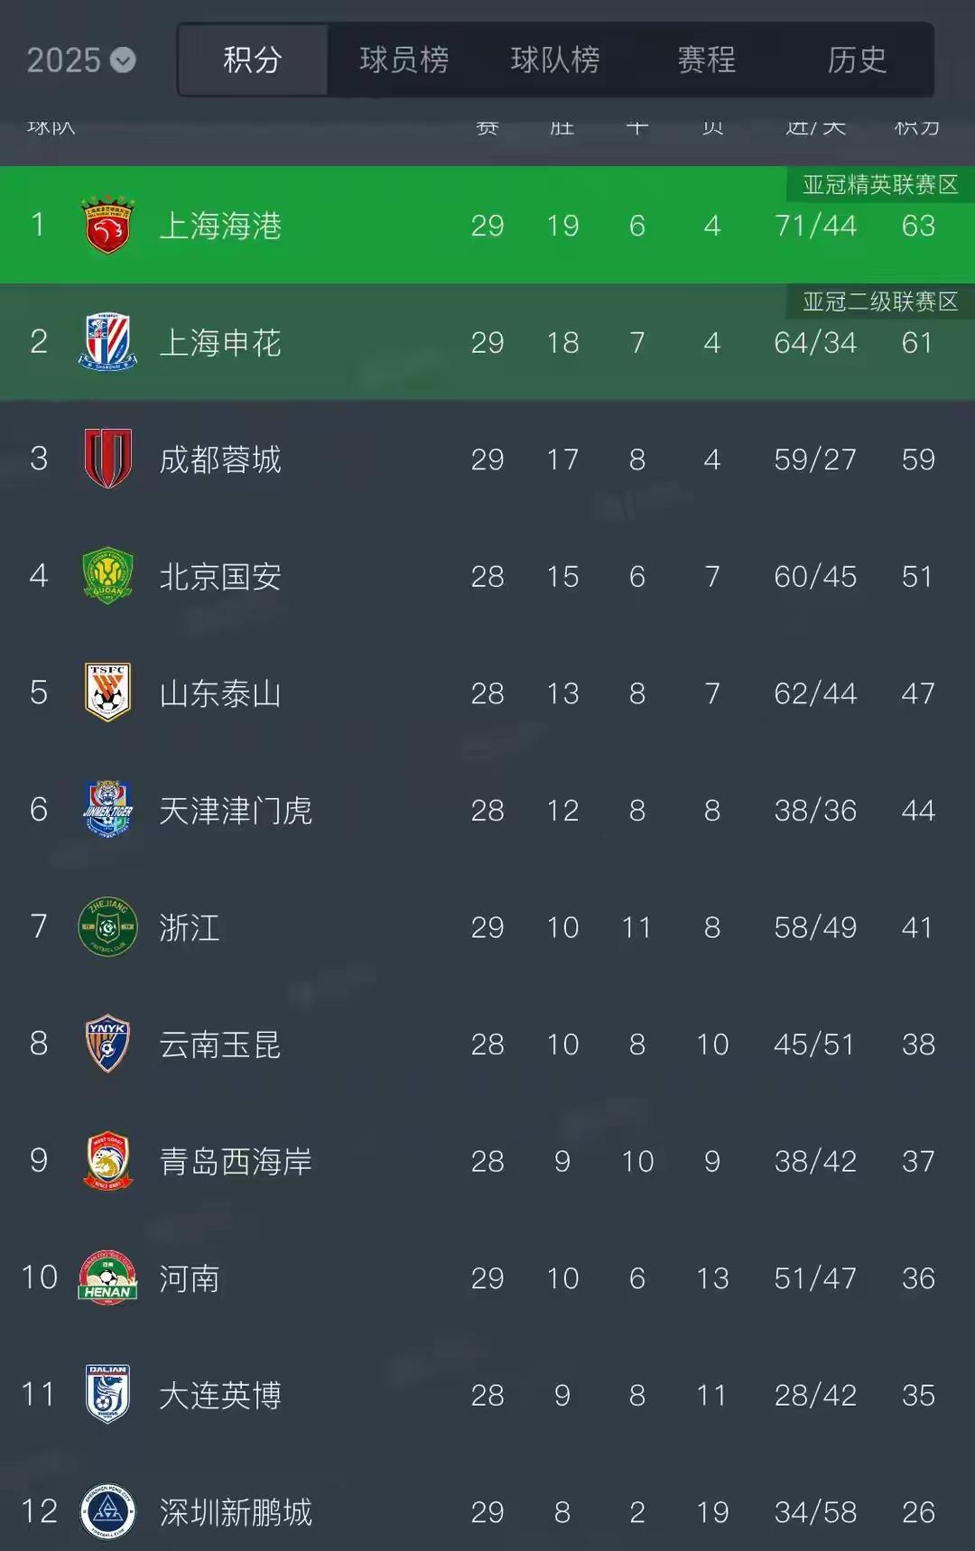Click the 亚冠二级联赛区 zone label
Image resolution: width=975 pixels, height=1551 pixels.
[x=880, y=302]
